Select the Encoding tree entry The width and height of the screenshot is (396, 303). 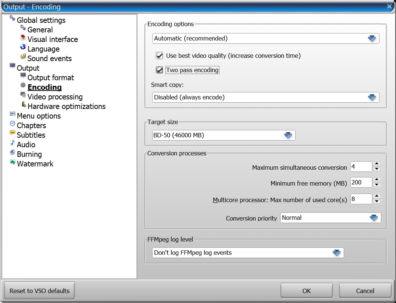pyautogui.click(x=45, y=87)
